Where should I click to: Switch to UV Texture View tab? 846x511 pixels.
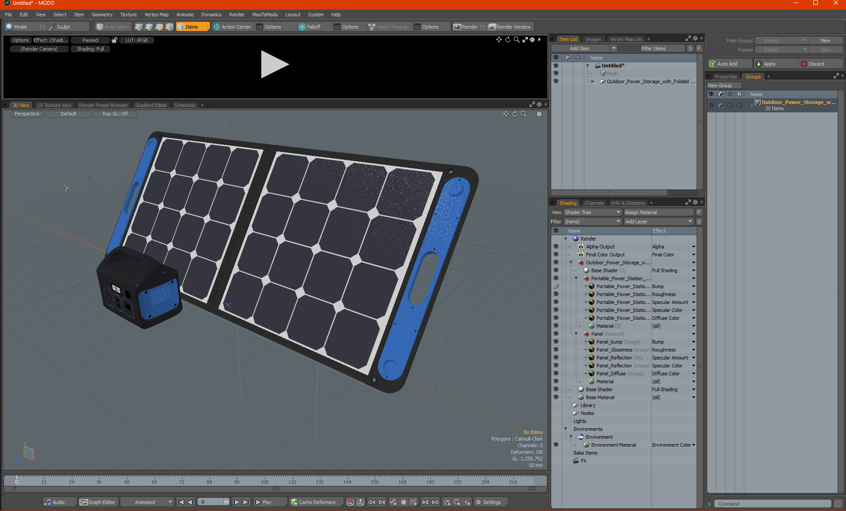[x=54, y=105]
